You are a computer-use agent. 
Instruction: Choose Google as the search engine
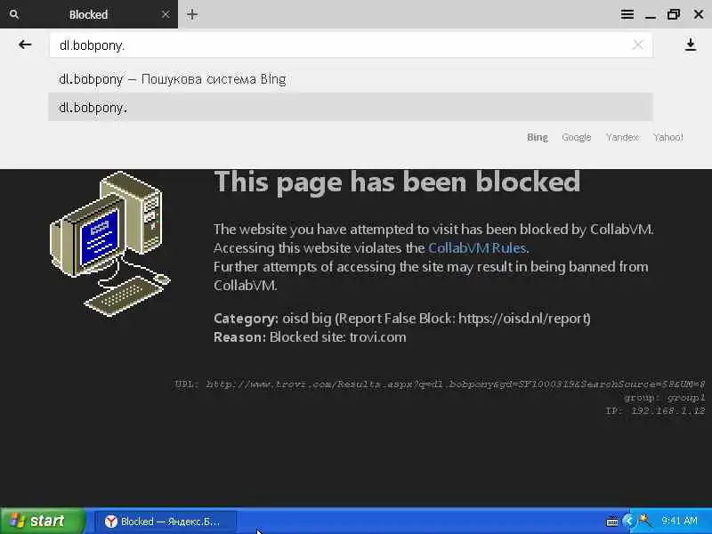tap(576, 137)
